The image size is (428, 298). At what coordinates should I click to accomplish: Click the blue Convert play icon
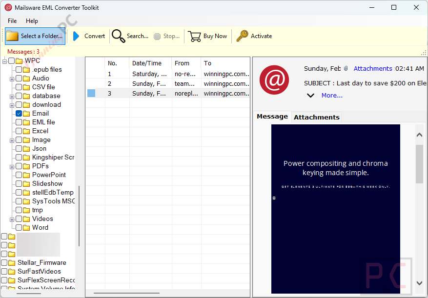tap(76, 36)
